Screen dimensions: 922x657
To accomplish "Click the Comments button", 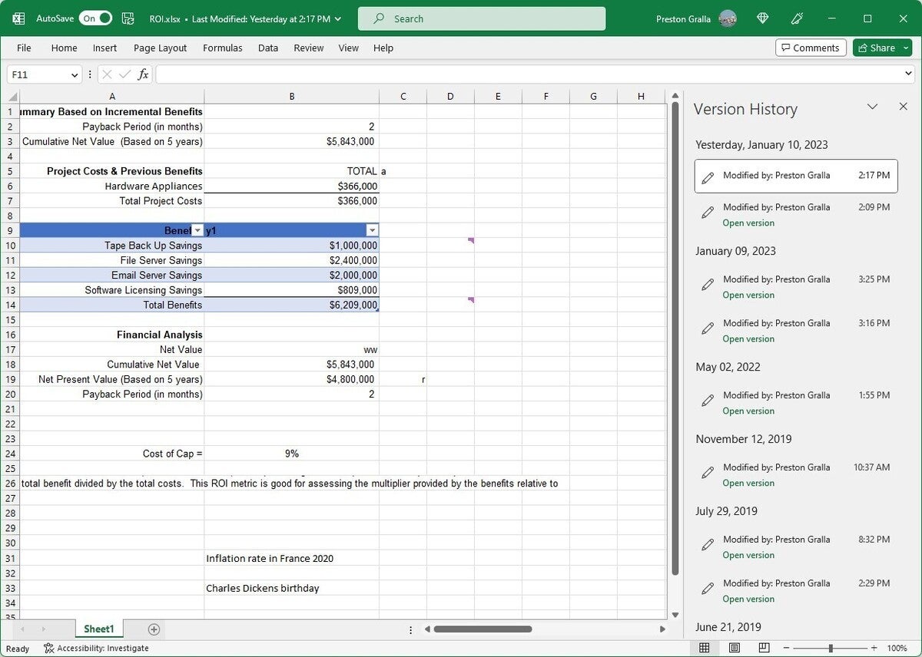I will click(x=811, y=48).
